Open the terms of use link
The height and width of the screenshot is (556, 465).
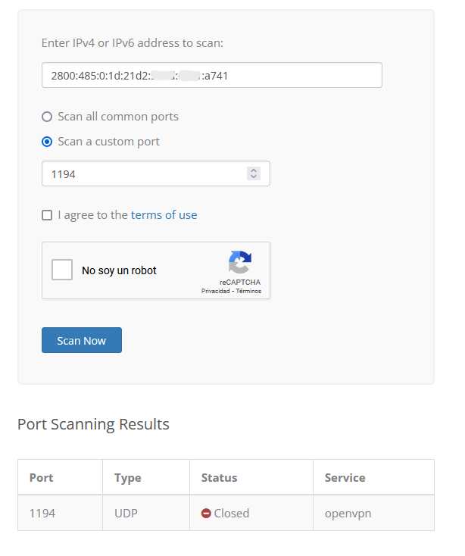pos(164,215)
